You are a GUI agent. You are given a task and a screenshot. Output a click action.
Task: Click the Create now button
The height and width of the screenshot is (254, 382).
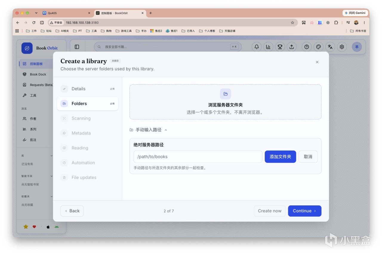tap(270, 211)
